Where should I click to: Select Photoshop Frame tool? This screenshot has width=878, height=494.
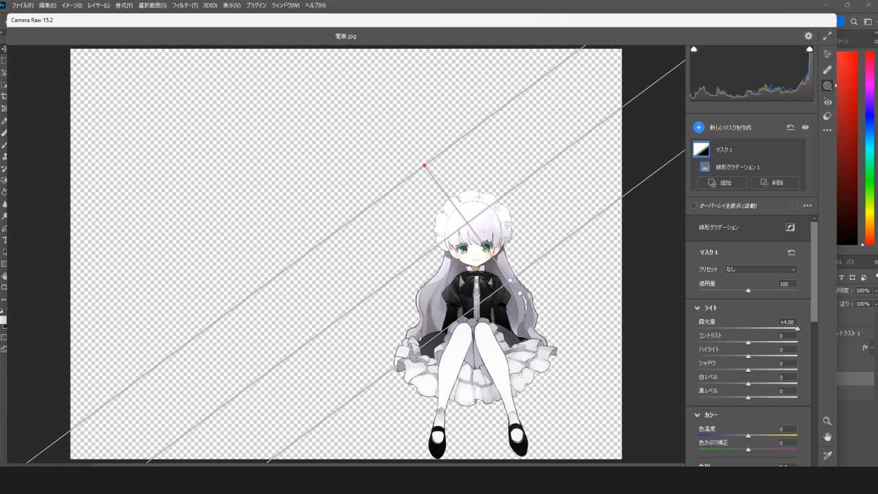point(4,108)
